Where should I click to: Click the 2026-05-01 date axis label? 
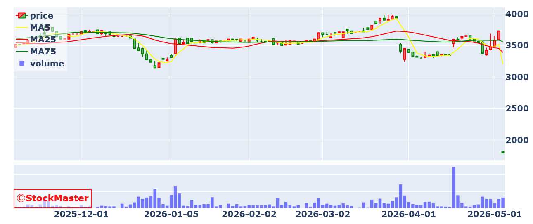point(494,214)
